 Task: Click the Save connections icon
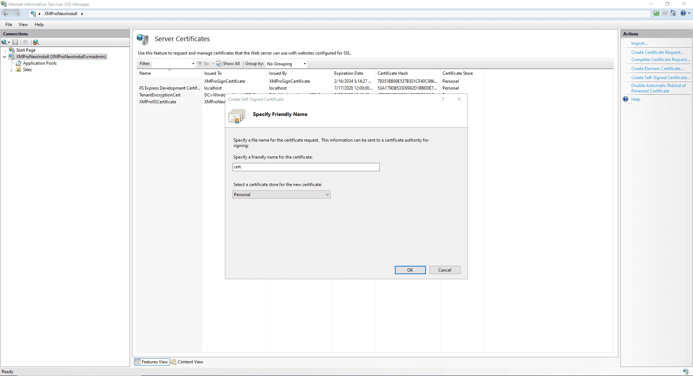pyautogui.click(x=15, y=42)
